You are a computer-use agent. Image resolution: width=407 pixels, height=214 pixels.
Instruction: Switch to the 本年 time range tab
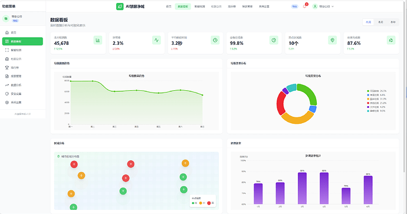[x=393, y=22]
